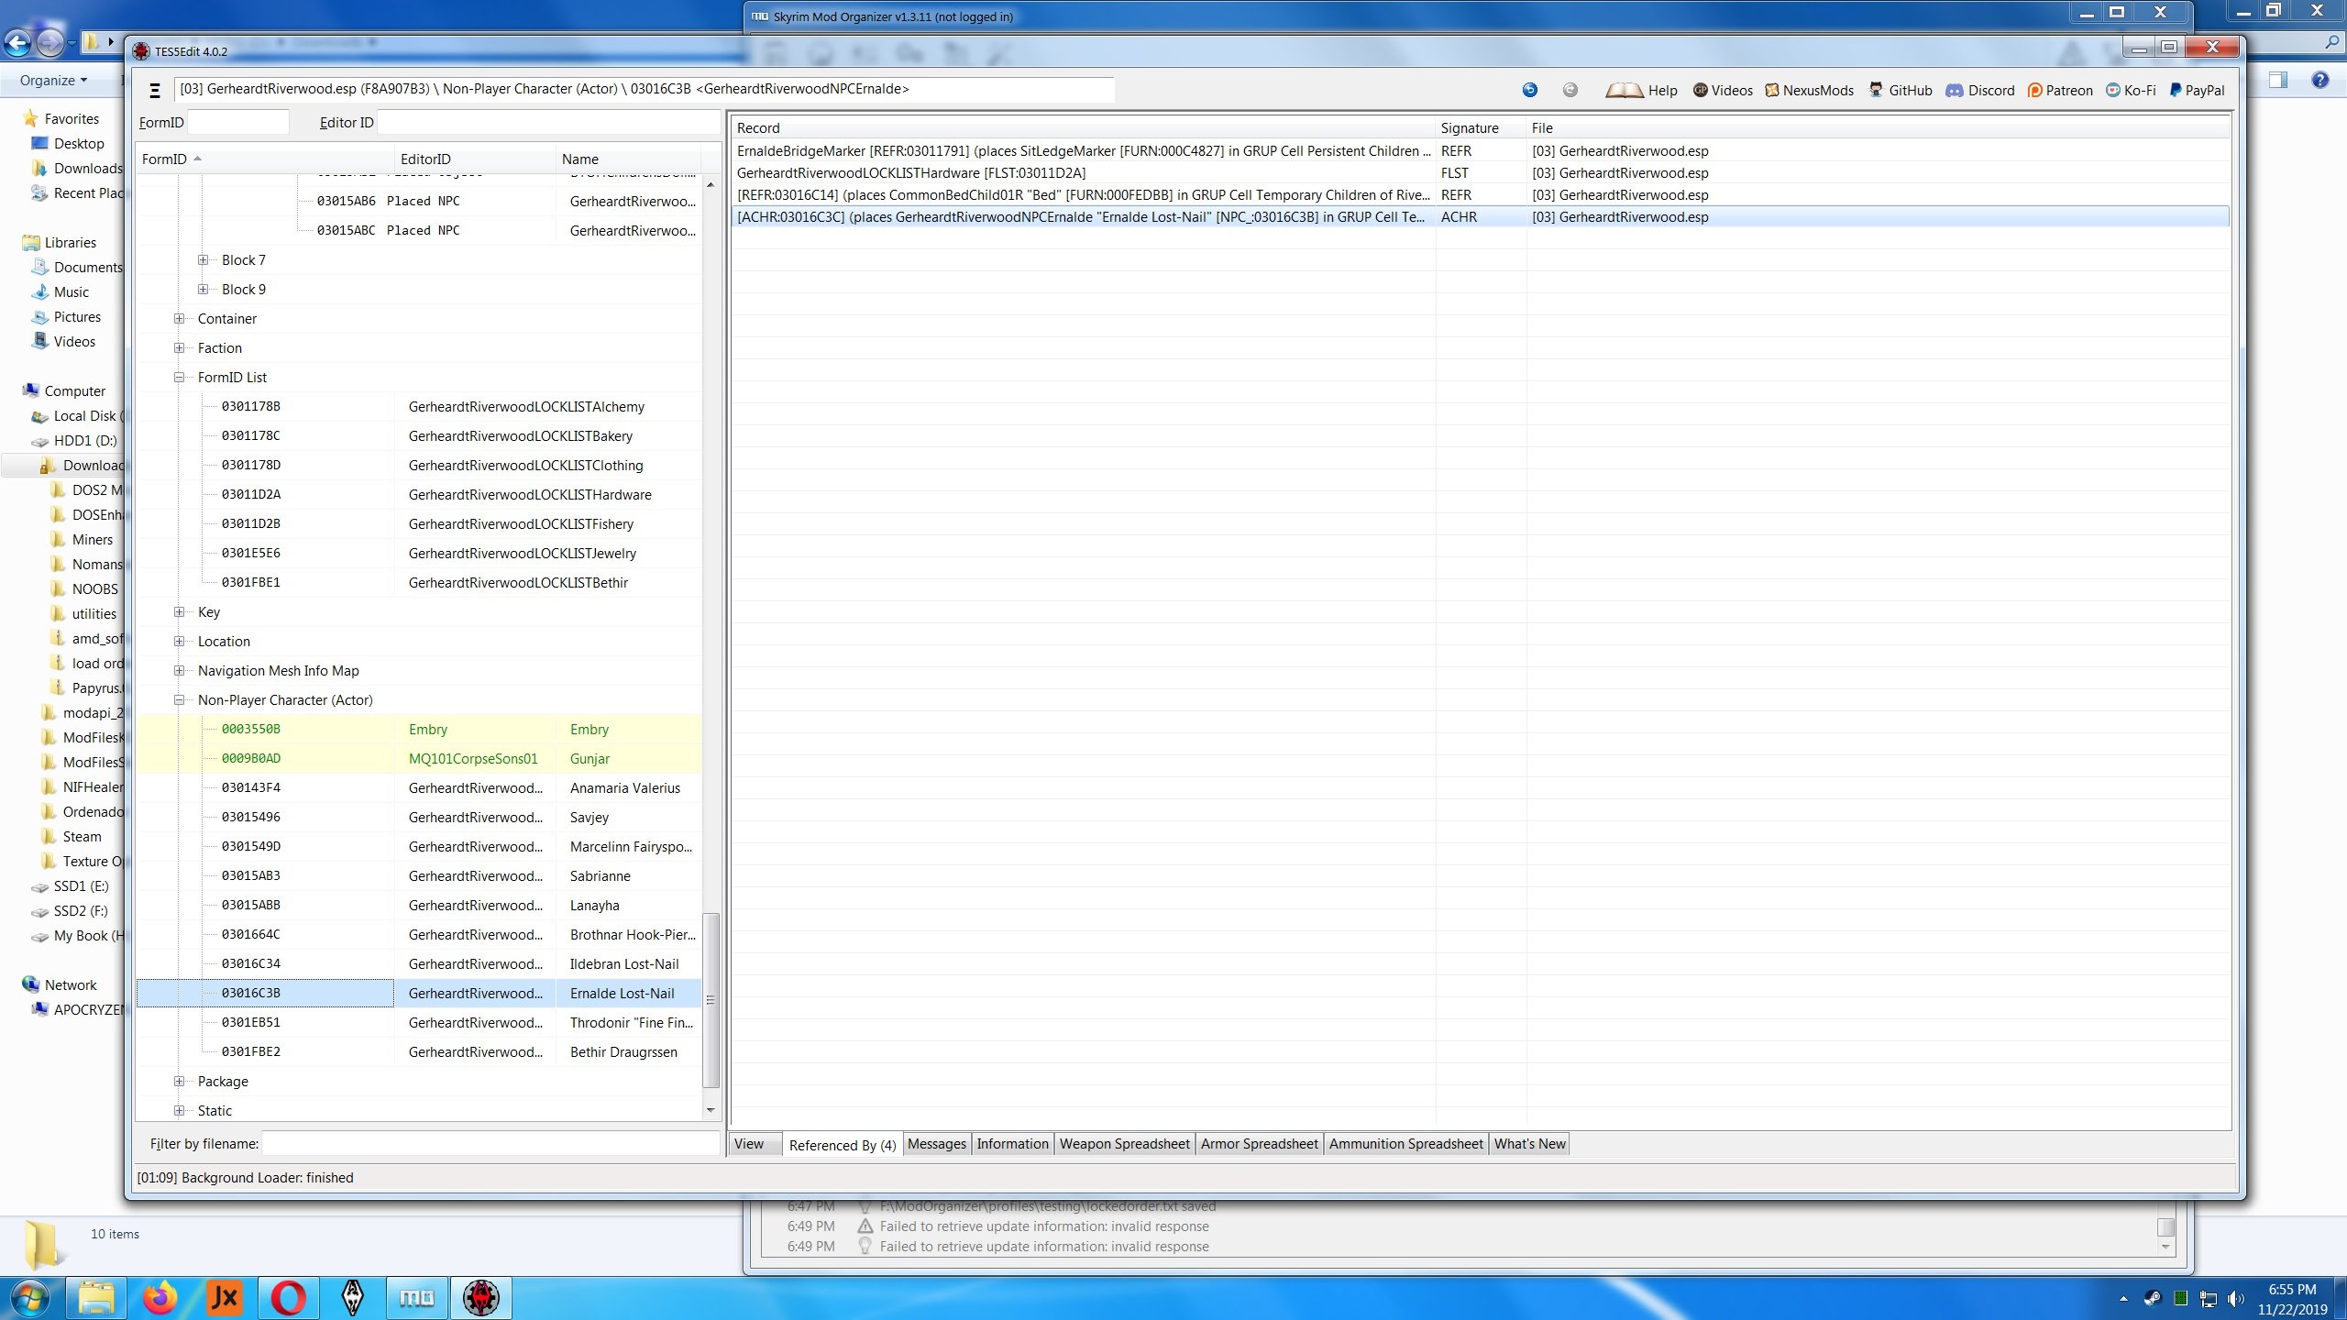Collapse the FormID List node
Image resolution: width=2347 pixels, height=1320 pixels.
(x=177, y=377)
